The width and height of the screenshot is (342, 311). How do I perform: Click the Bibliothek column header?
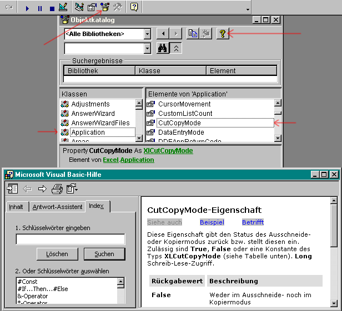(99, 71)
